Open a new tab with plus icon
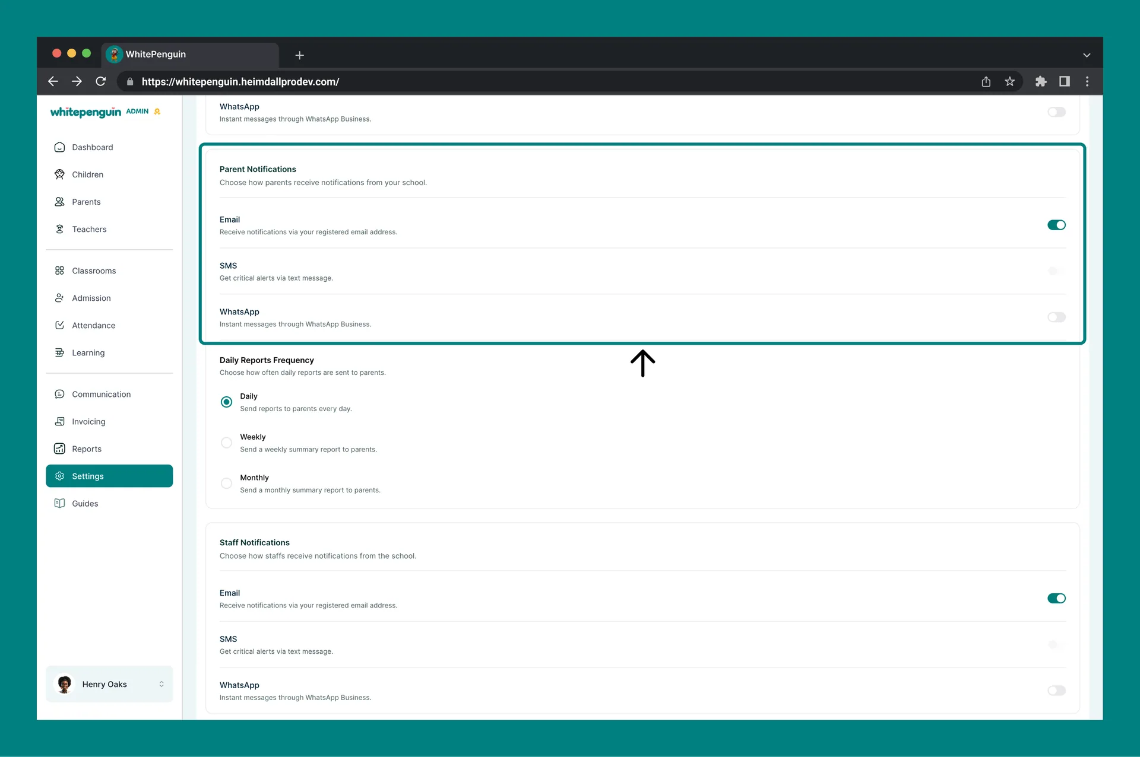Viewport: 1140px width, 757px height. 300,55
